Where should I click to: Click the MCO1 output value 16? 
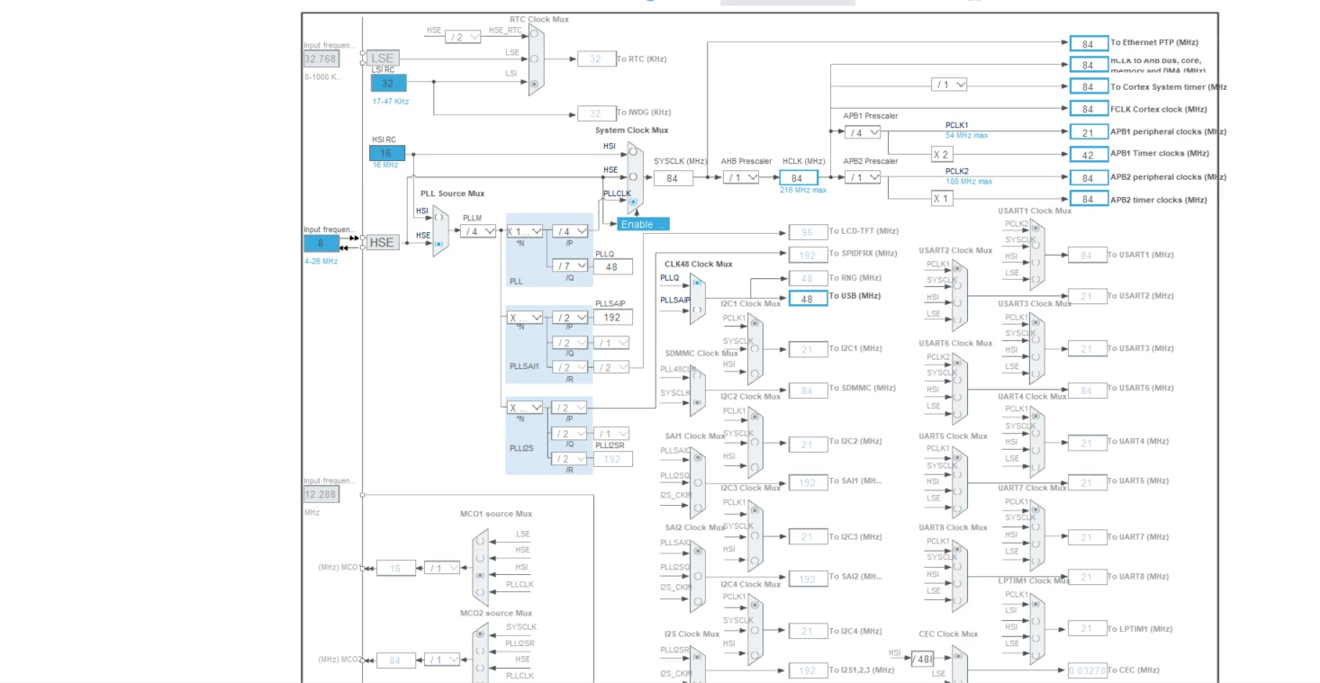pos(396,568)
